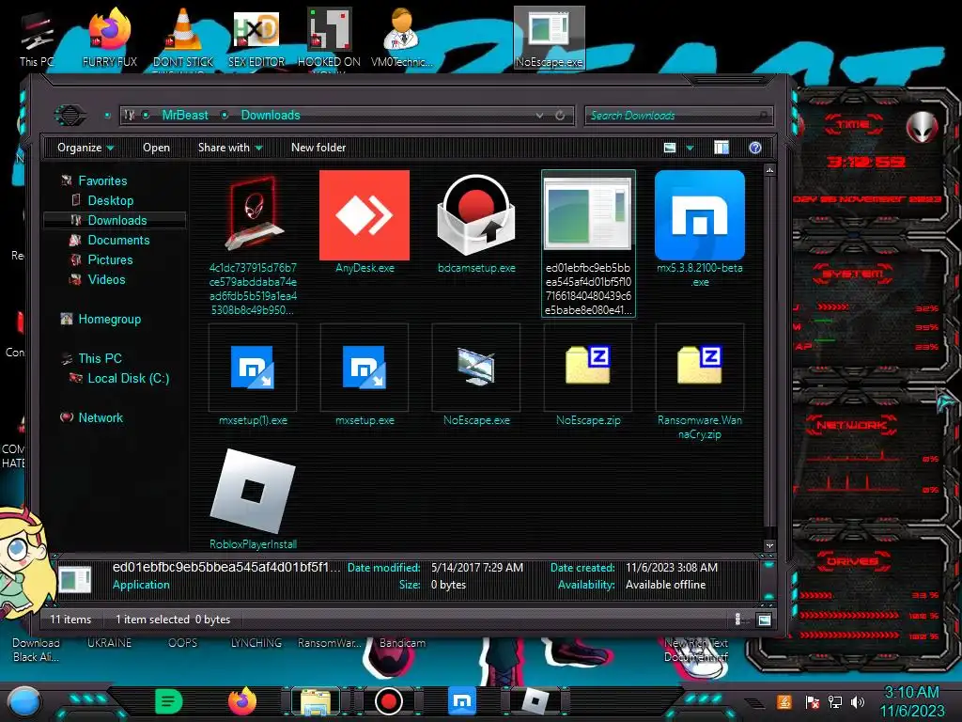
Task: Click the Alienware back navigation button
Action: click(70, 115)
